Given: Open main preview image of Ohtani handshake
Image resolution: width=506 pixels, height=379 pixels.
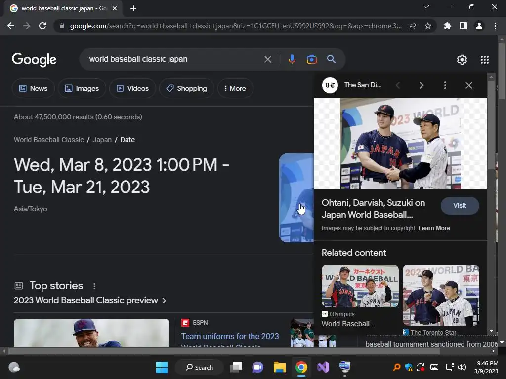Looking at the screenshot, I should coord(400,144).
